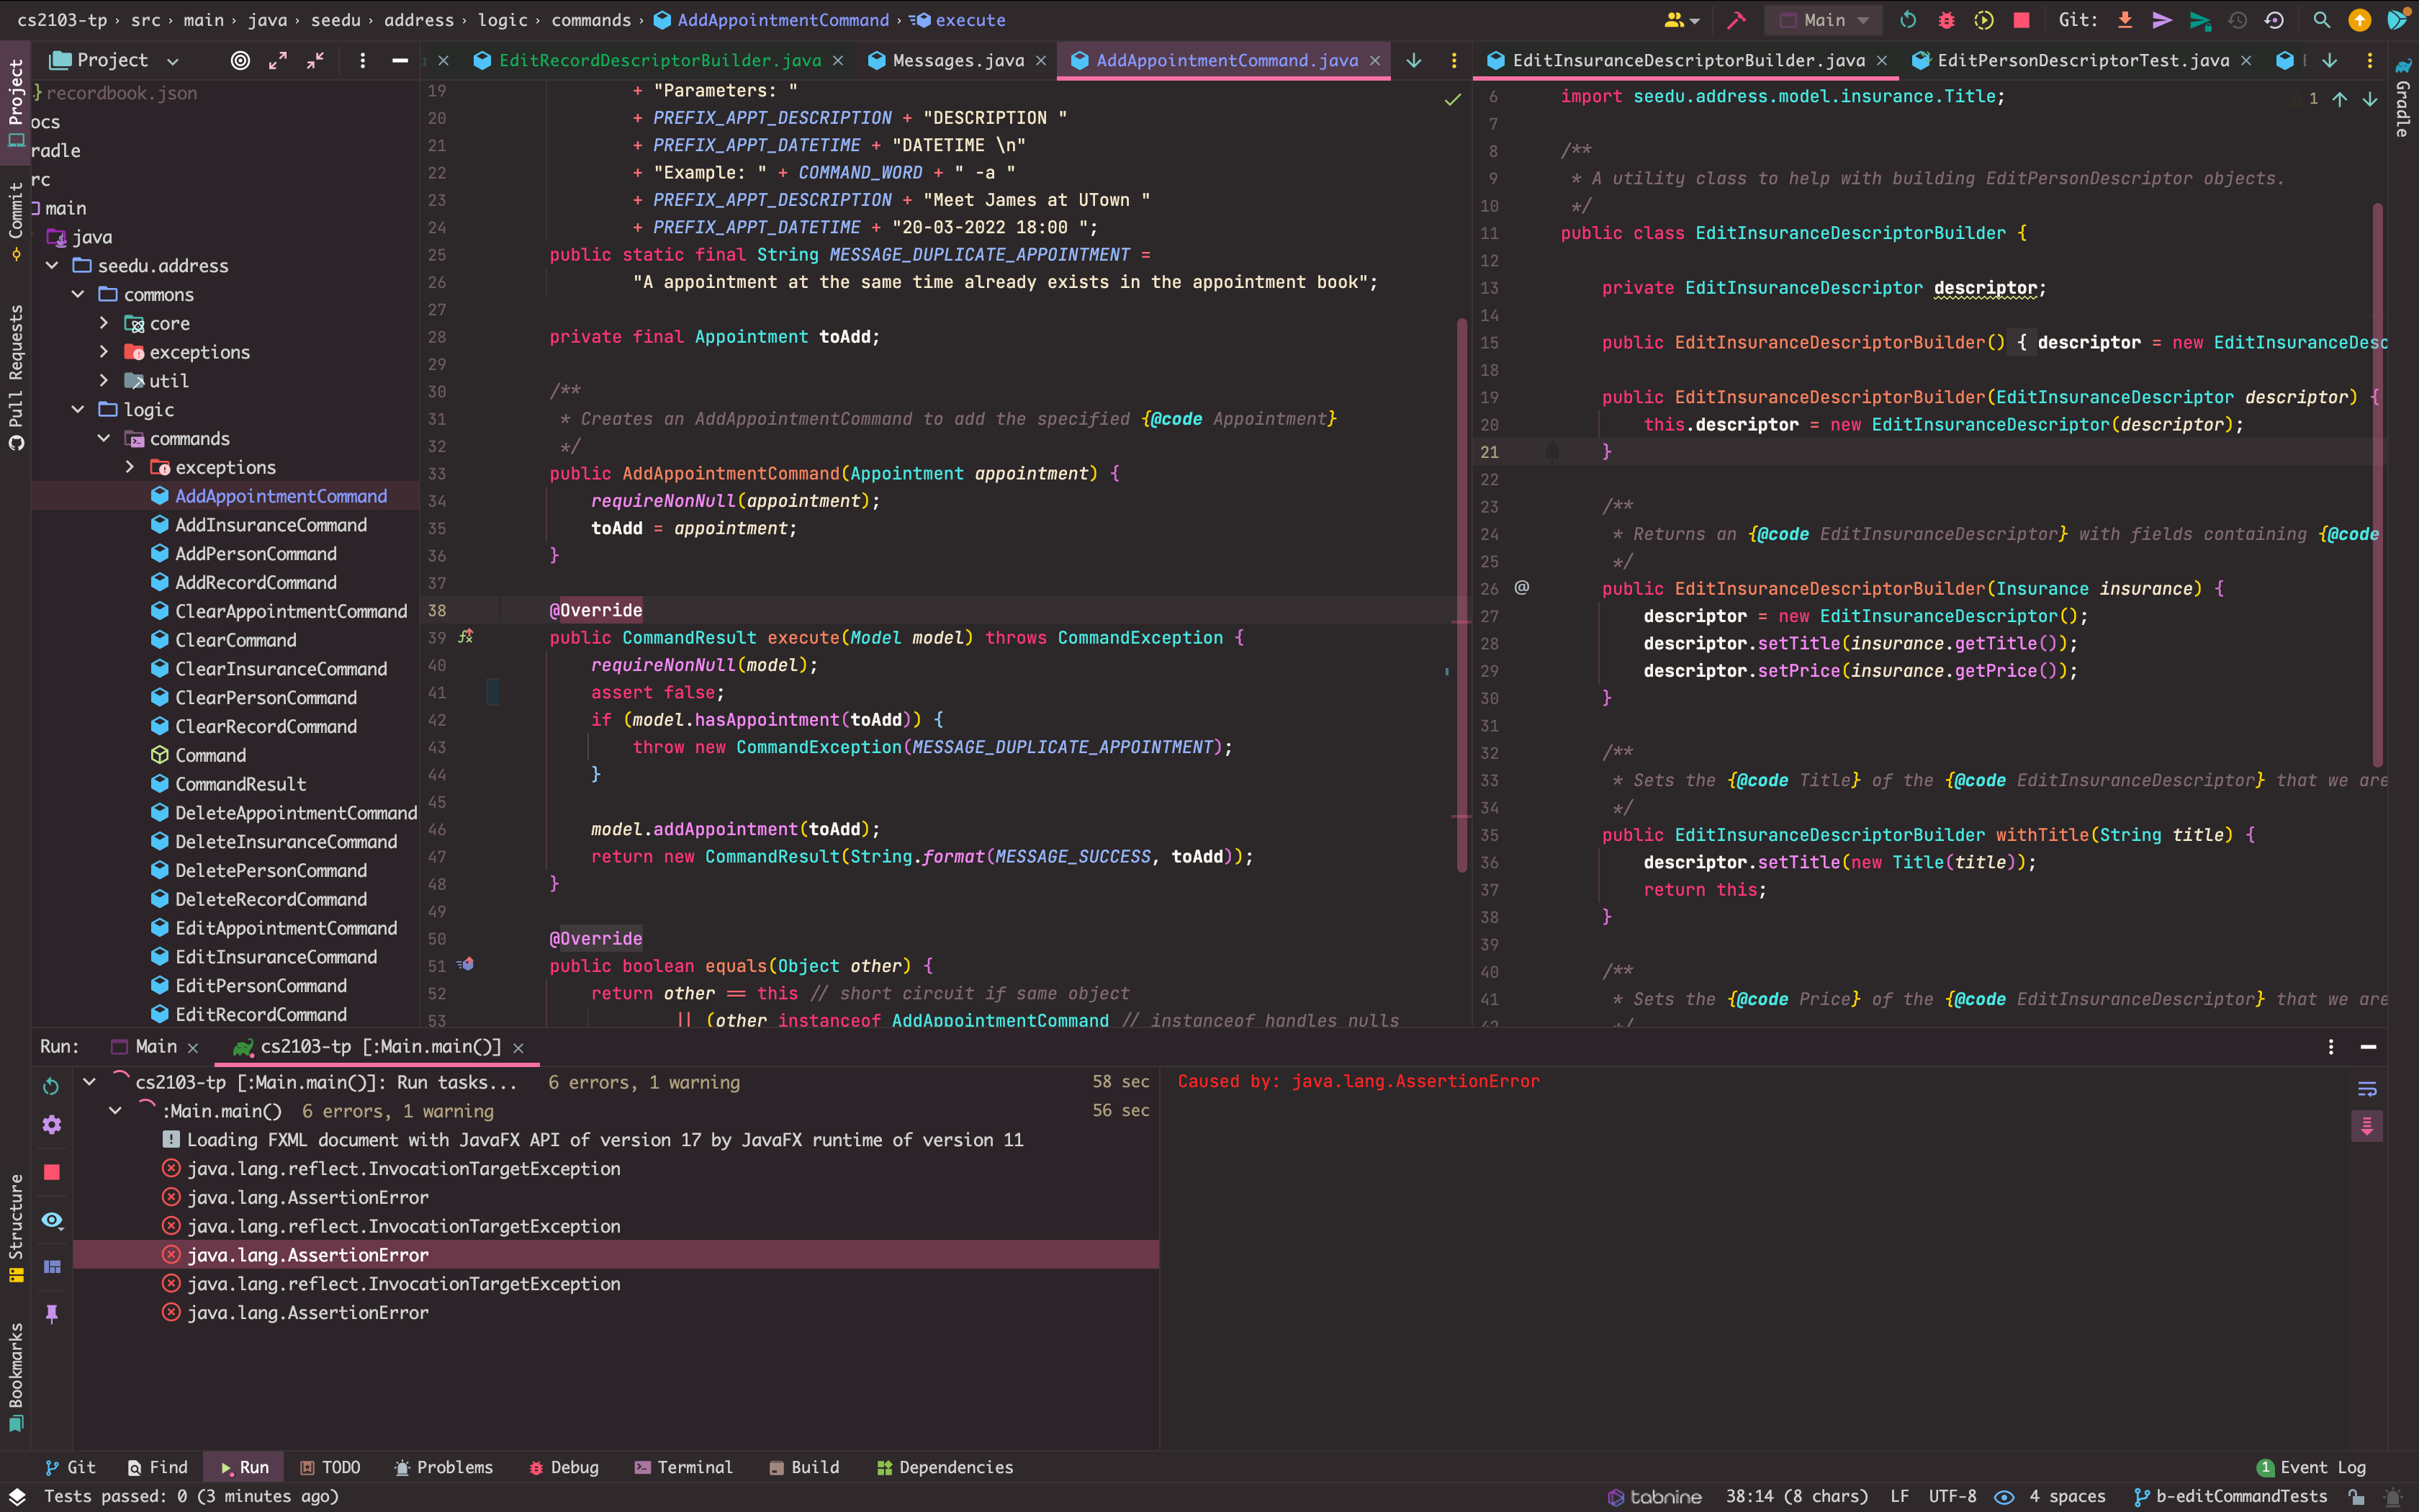Toggle the eye view options in Run panel
2419x1512 pixels.
52,1220
